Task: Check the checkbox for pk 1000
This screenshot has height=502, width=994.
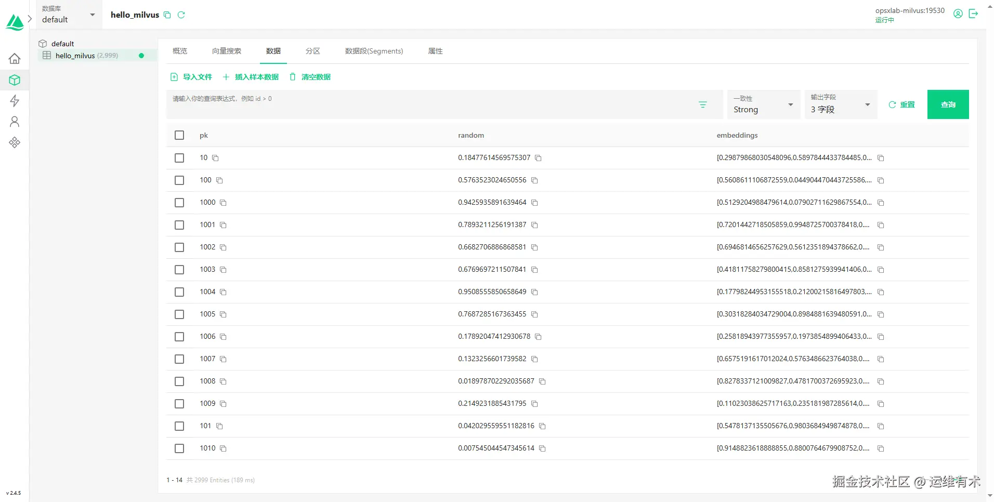Action: pyautogui.click(x=179, y=203)
